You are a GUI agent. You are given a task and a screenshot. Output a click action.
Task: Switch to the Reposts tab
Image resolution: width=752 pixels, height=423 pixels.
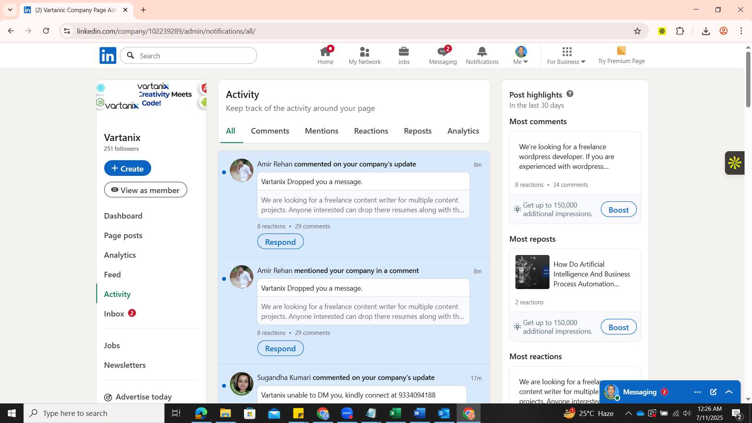(x=418, y=131)
